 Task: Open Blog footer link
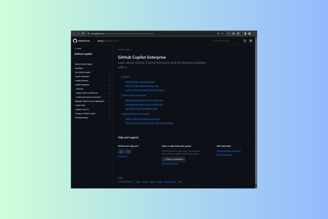tap(180, 182)
